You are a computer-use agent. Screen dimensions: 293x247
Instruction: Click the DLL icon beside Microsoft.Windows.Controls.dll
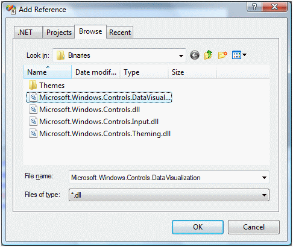coord(33,109)
